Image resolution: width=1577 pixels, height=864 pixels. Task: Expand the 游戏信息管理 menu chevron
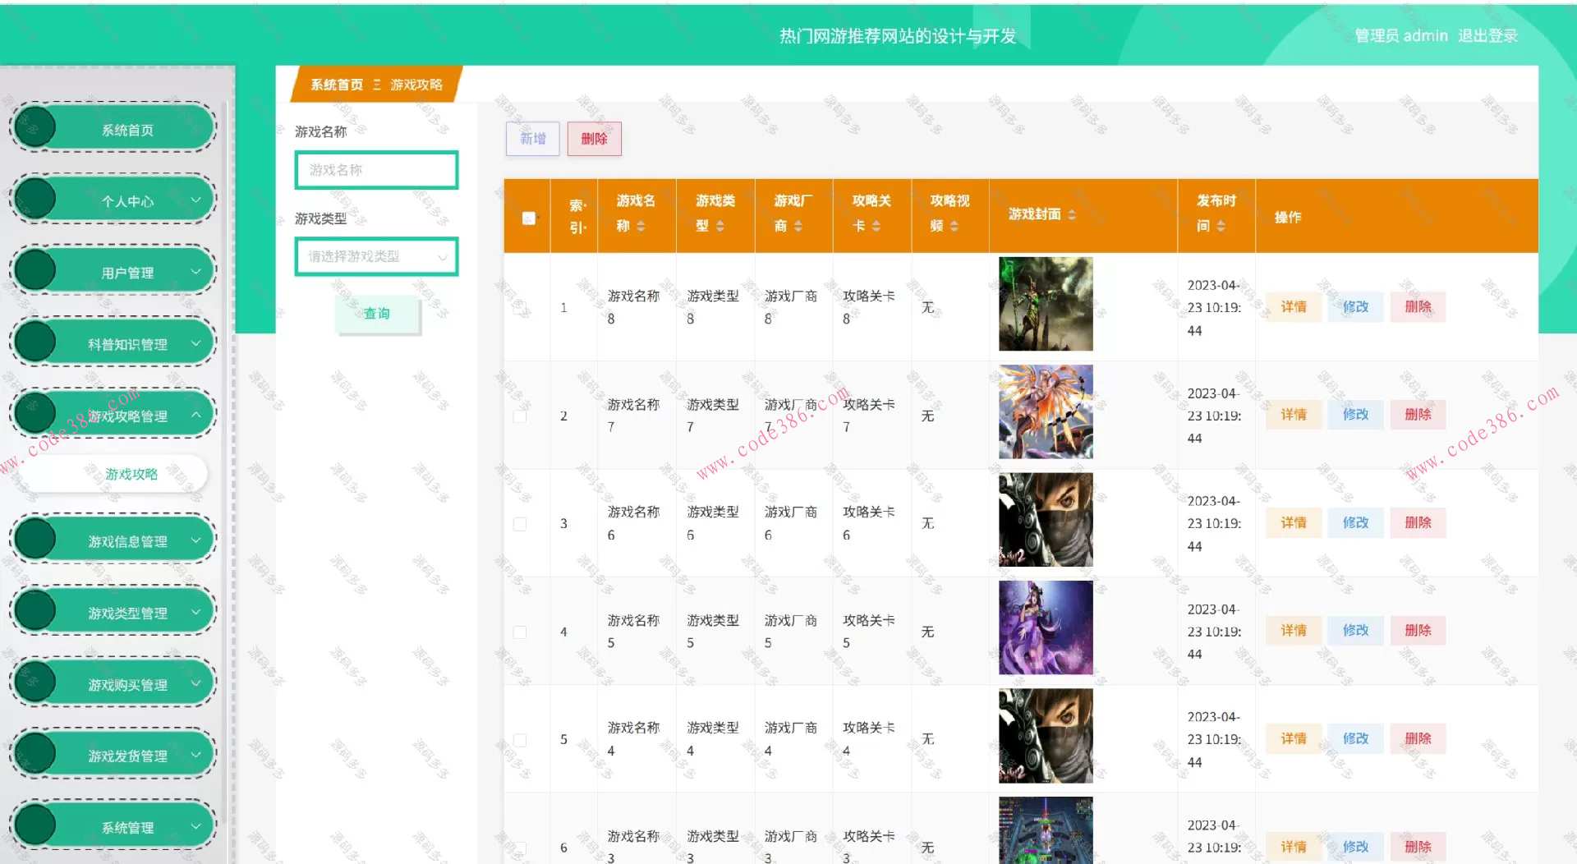point(195,540)
